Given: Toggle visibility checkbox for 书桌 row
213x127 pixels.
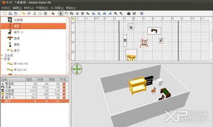Looking at the screenshot, I should click(x=64, y=87).
